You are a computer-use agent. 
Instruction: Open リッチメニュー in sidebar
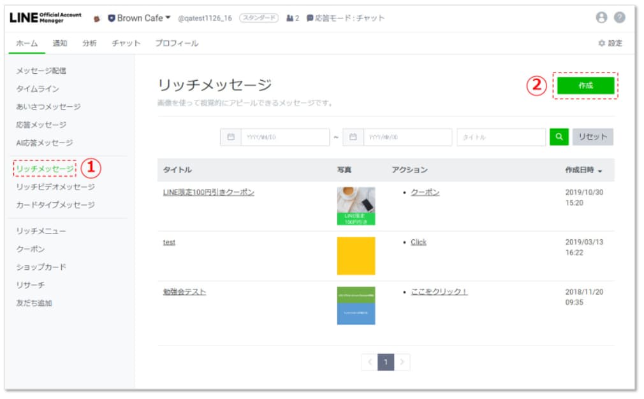point(41,231)
